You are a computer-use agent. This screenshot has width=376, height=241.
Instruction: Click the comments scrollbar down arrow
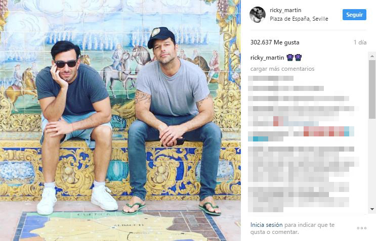(372, 209)
